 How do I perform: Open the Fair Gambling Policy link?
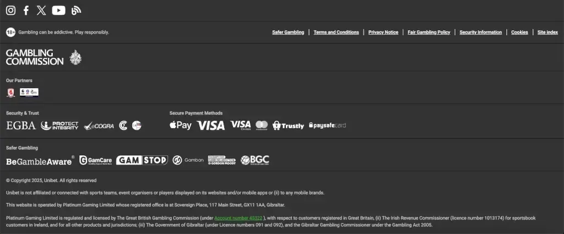coord(429,32)
